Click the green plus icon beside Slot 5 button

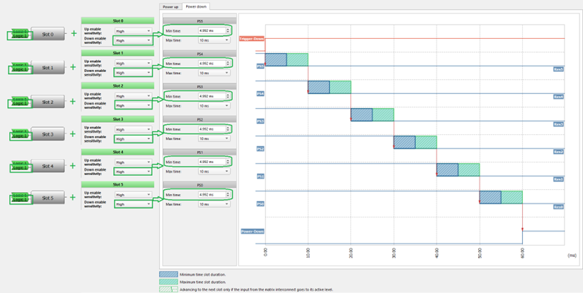(x=73, y=198)
